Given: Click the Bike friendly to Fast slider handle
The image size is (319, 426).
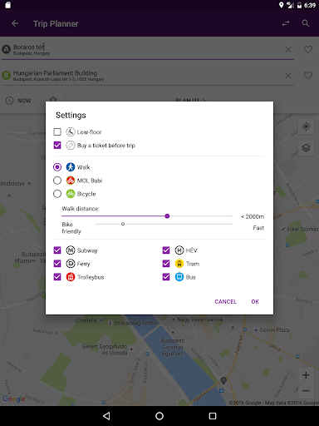Looking at the screenshot, I should click(123, 224).
